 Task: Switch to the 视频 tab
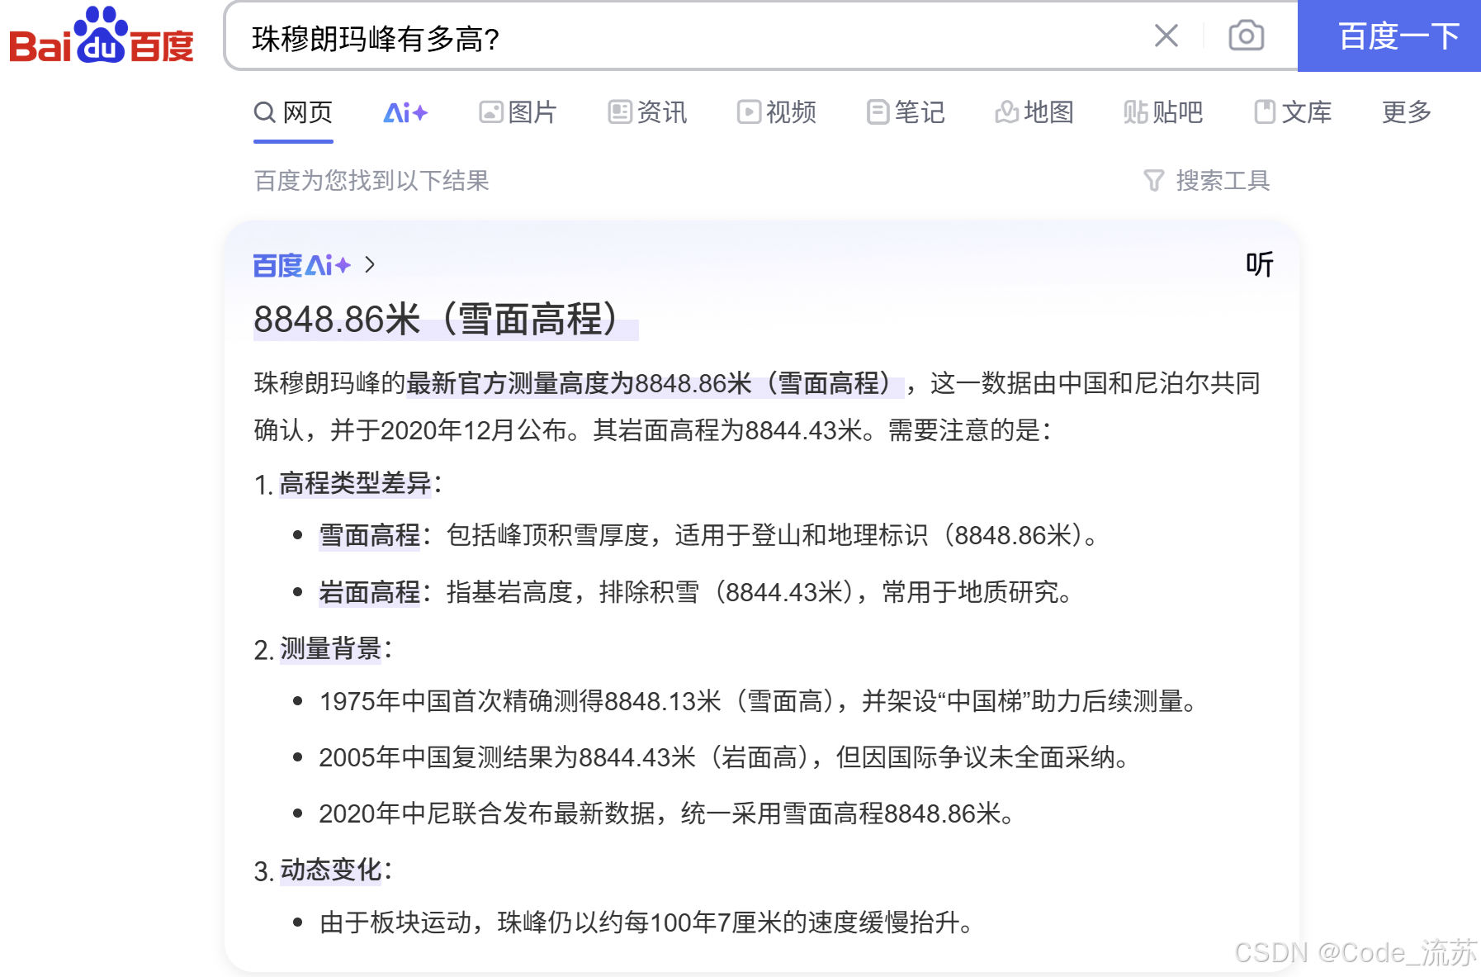(x=776, y=112)
